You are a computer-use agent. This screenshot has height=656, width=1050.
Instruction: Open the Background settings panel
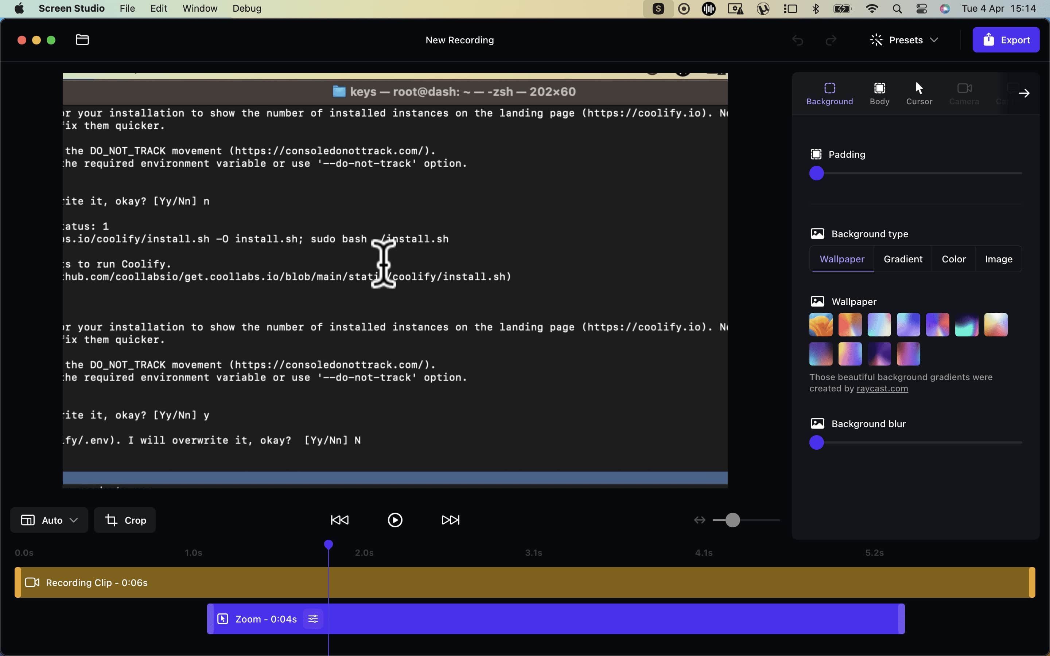[x=829, y=93]
